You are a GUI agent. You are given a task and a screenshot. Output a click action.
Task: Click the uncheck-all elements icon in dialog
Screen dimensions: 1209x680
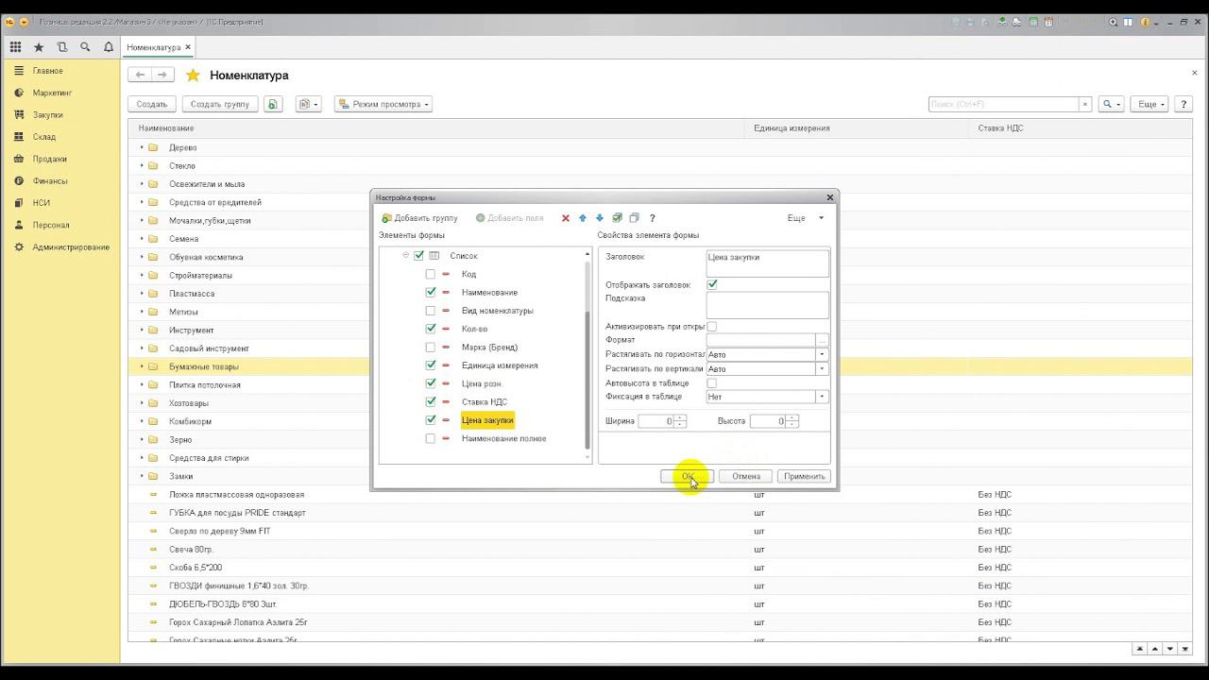[x=634, y=218]
